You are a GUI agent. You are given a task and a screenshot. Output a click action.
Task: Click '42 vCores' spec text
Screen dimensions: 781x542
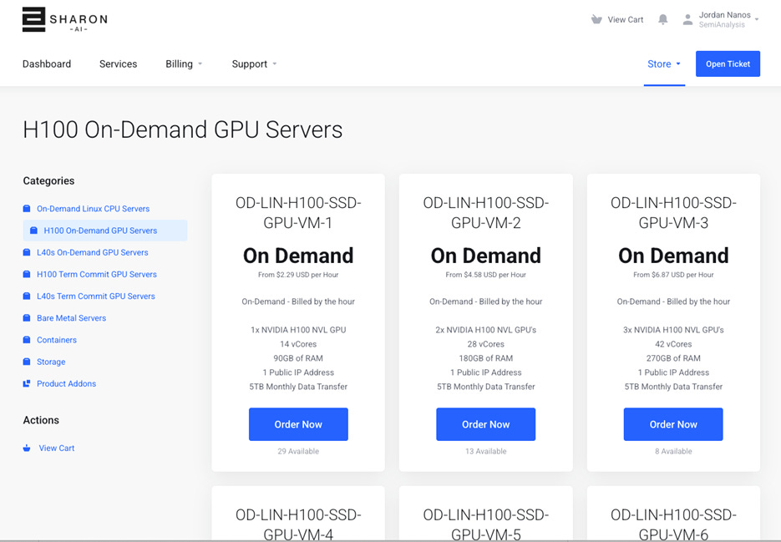click(673, 344)
